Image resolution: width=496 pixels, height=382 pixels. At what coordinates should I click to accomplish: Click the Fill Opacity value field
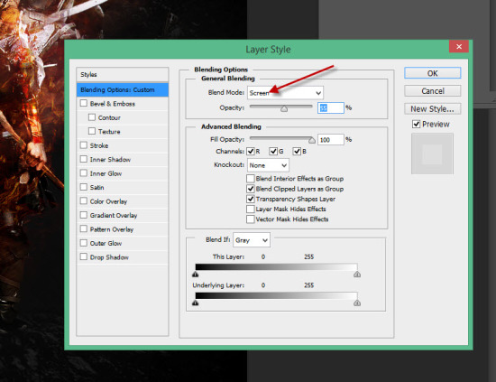(331, 140)
